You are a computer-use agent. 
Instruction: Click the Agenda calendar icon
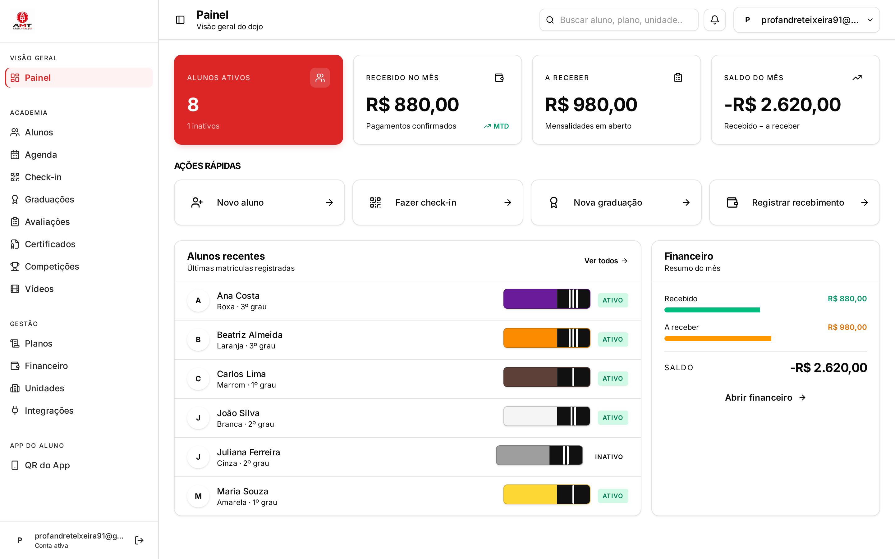pyautogui.click(x=15, y=155)
